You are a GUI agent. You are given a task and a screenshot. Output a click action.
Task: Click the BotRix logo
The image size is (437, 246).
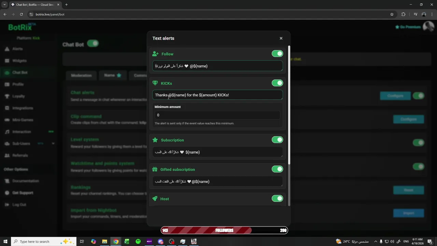coord(22,27)
